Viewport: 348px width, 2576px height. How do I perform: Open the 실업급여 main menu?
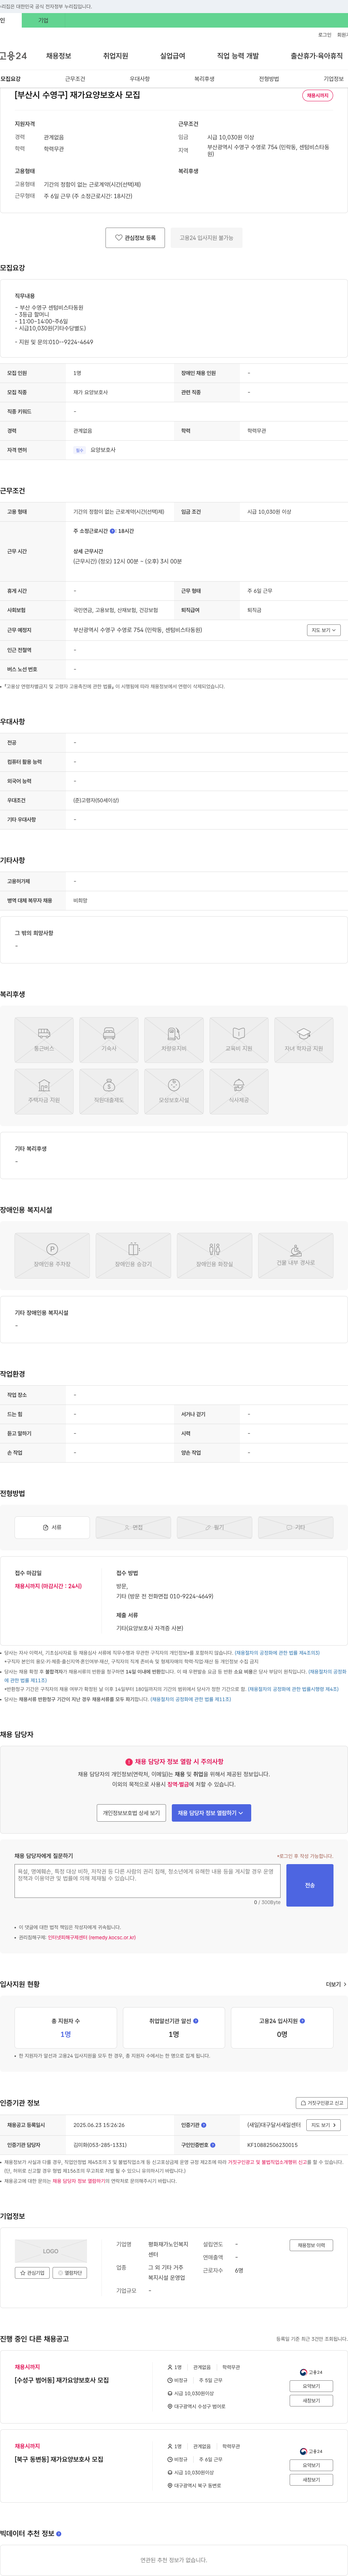click(173, 56)
